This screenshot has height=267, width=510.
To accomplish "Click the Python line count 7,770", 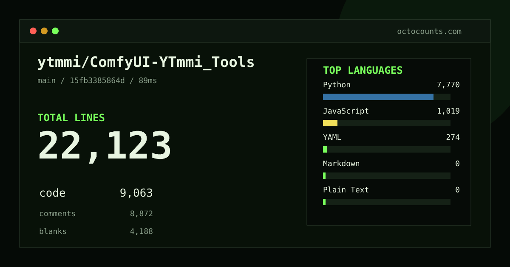I will (x=448, y=85).
